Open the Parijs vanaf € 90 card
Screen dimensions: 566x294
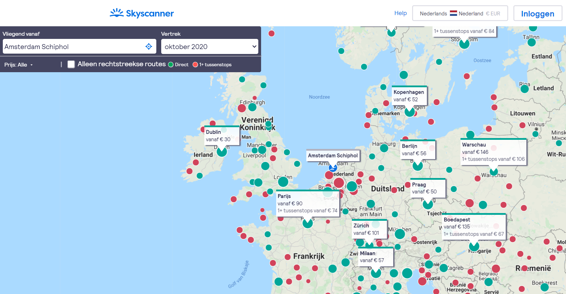(308, 203)
